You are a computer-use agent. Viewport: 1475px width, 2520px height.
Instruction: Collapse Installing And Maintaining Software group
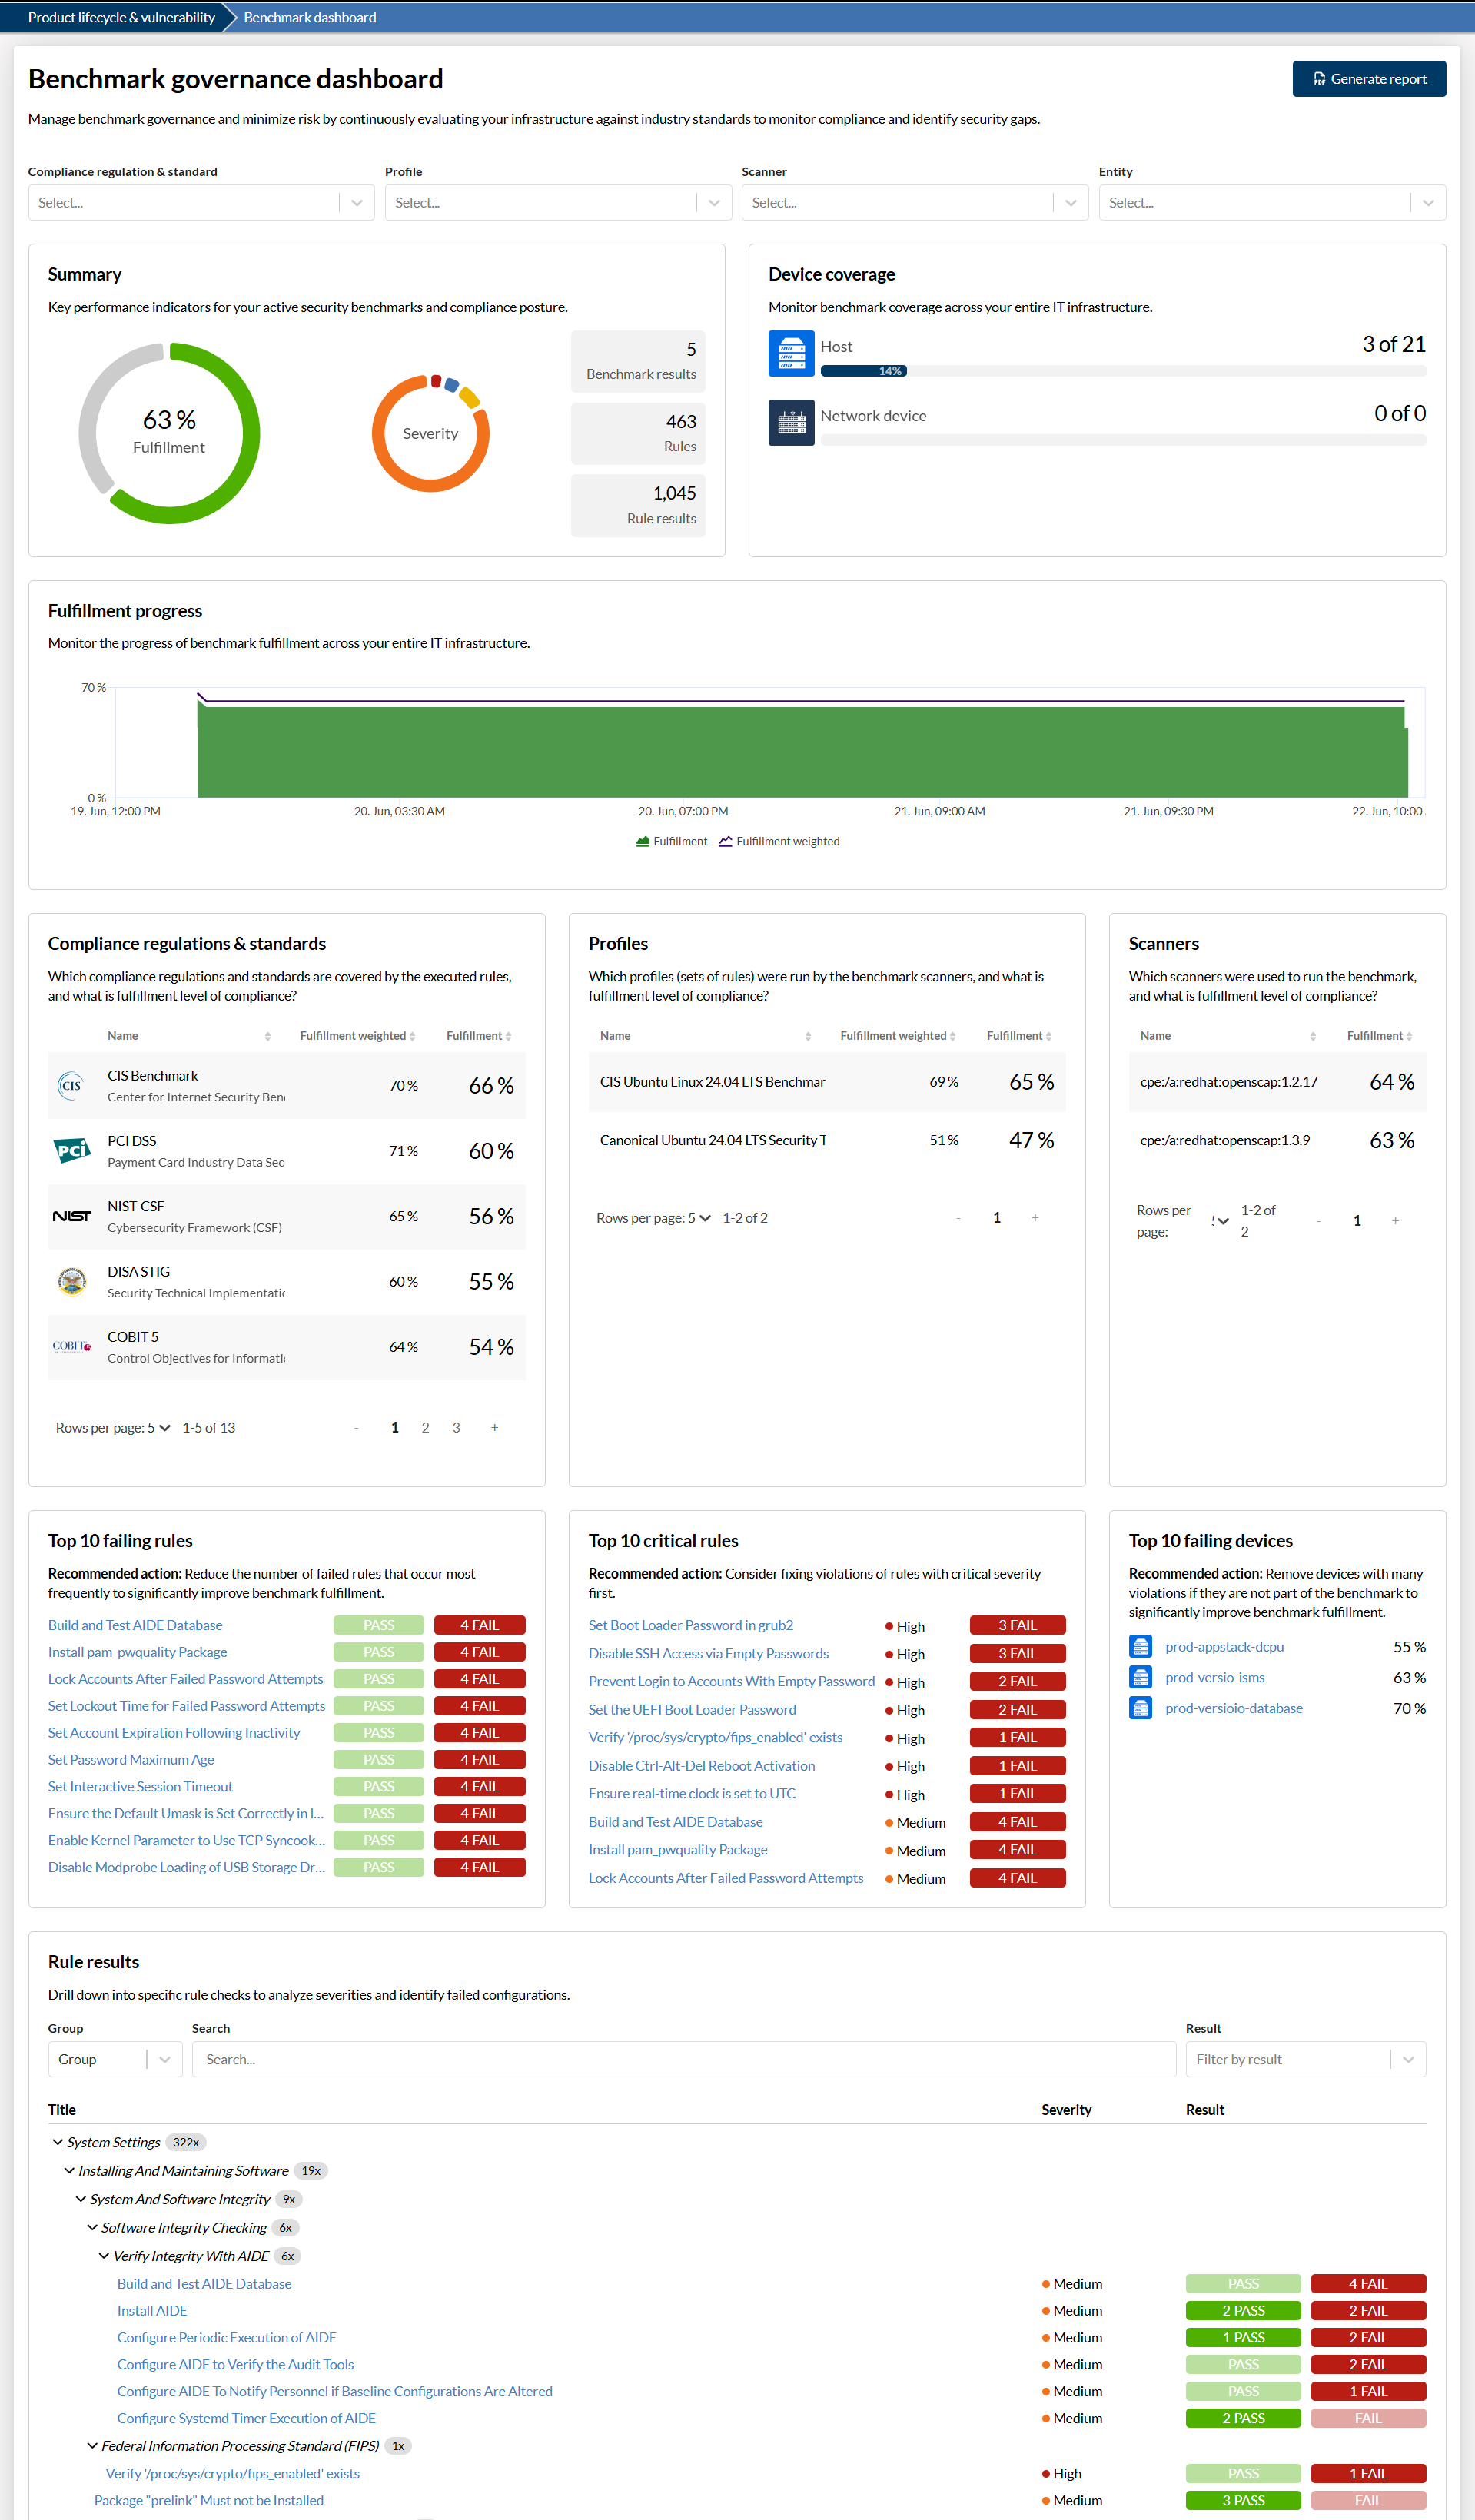pyautogui.click(x=69, y=2170)
